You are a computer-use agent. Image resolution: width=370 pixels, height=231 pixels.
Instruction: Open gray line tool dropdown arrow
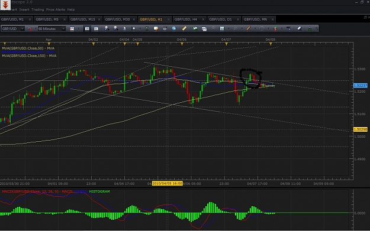(x=242, y=28)
